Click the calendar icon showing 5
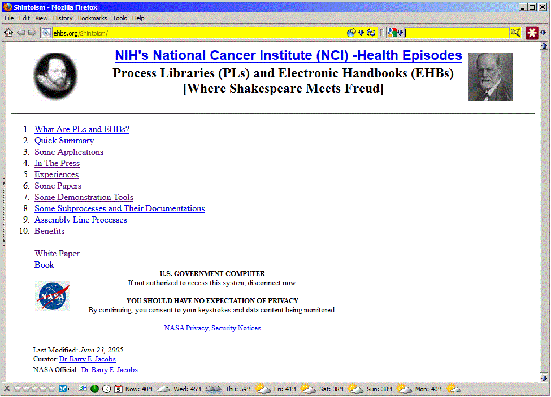This screenshot has height=397, width=551. click(119, 389)
